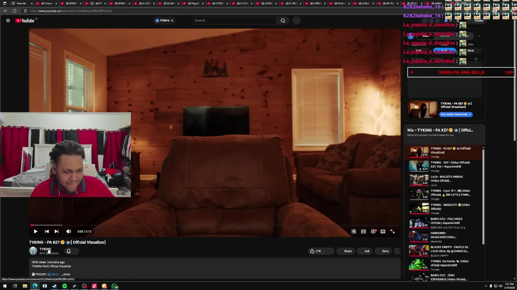Image resolution: width=517 pixels, height=290 pixels.
Task: Open the TYKING channel avatar
Action: 33,251
